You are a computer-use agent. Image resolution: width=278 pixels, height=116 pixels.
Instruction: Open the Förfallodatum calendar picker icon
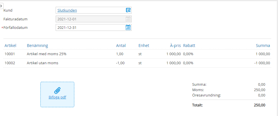[x=128, y=27]
